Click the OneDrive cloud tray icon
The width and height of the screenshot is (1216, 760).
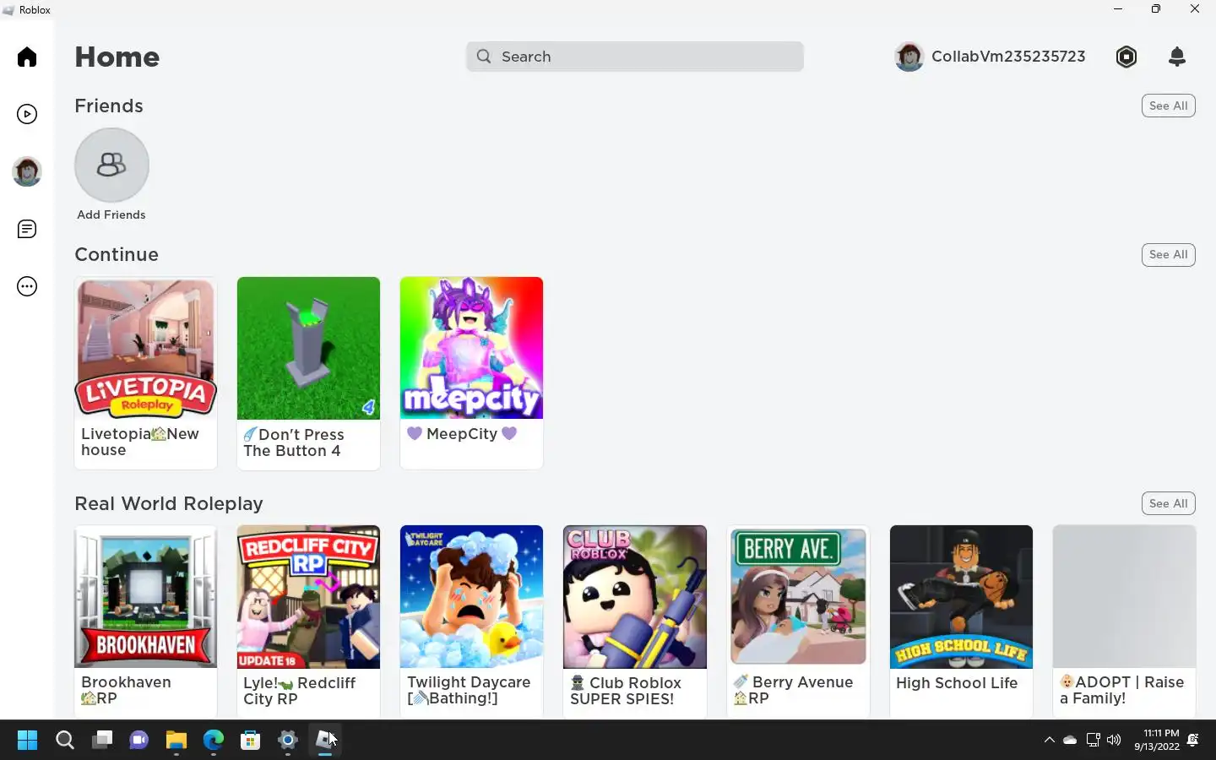pyautogui.click(x=1070, y=741)
